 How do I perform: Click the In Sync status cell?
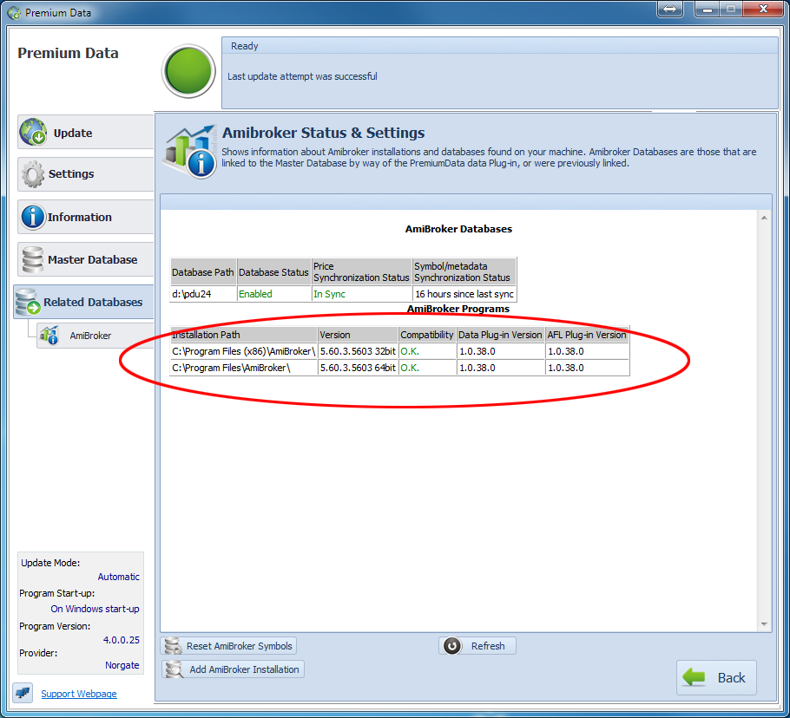[362, 294]
